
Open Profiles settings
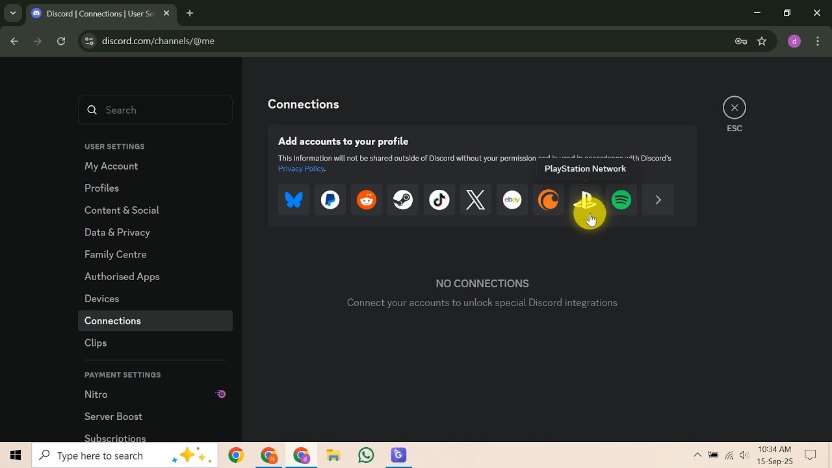155,188
